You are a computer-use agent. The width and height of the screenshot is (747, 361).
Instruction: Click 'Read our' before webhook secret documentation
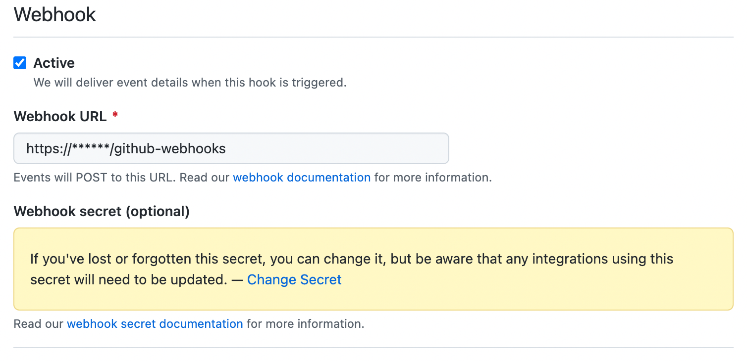[39, 324]
